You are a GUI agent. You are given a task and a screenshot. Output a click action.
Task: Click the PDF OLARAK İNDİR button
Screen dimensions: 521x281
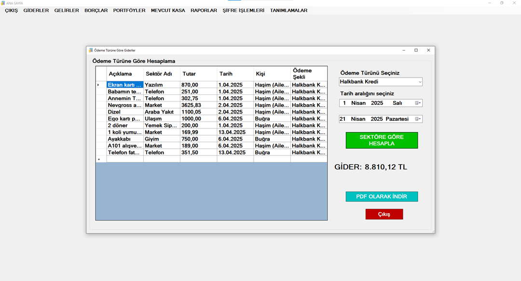[x=382, y=196]
